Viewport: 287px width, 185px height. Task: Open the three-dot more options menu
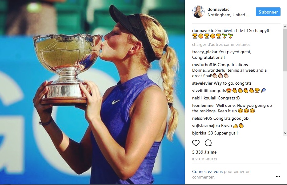[278, 177]
